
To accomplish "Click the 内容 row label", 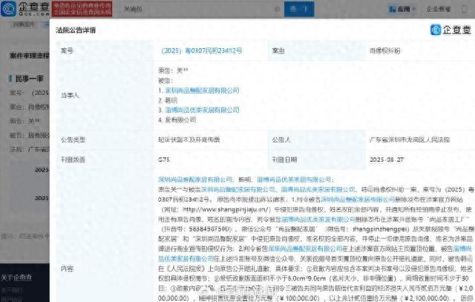I will coord(67,269).
